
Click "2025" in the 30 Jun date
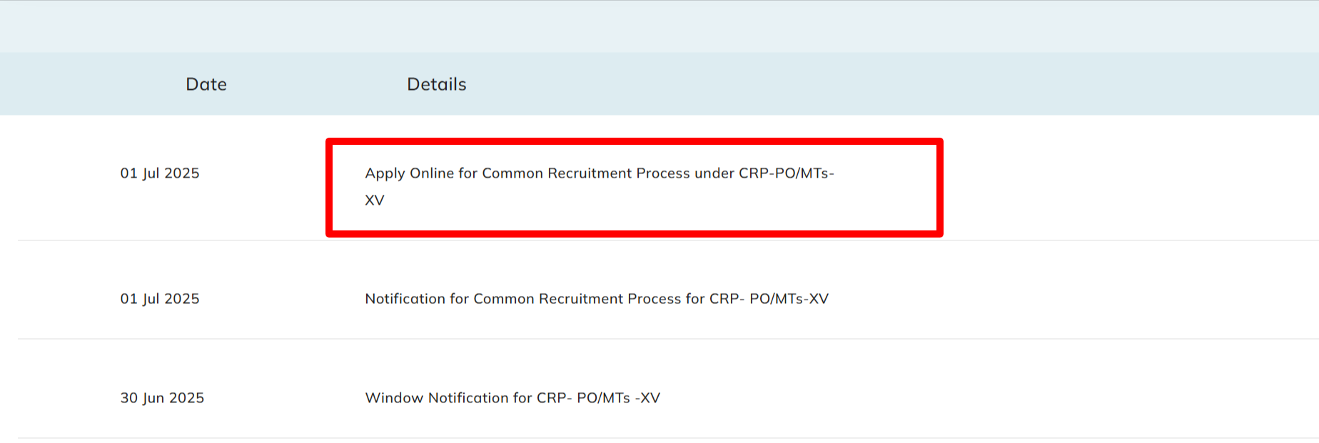(x=186, y=398)
